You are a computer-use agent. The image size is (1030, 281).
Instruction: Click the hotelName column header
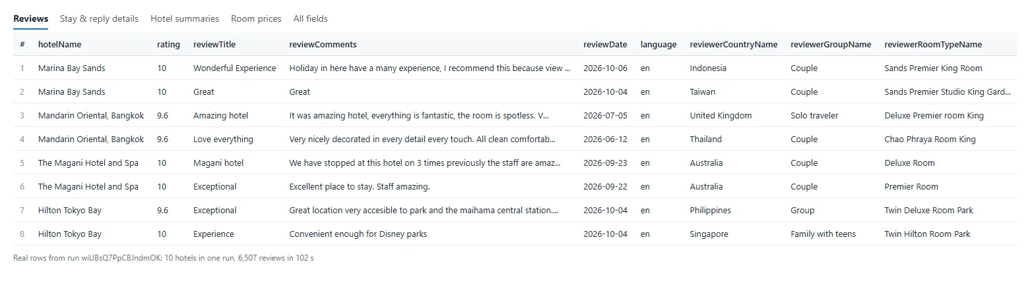[60, 45]
